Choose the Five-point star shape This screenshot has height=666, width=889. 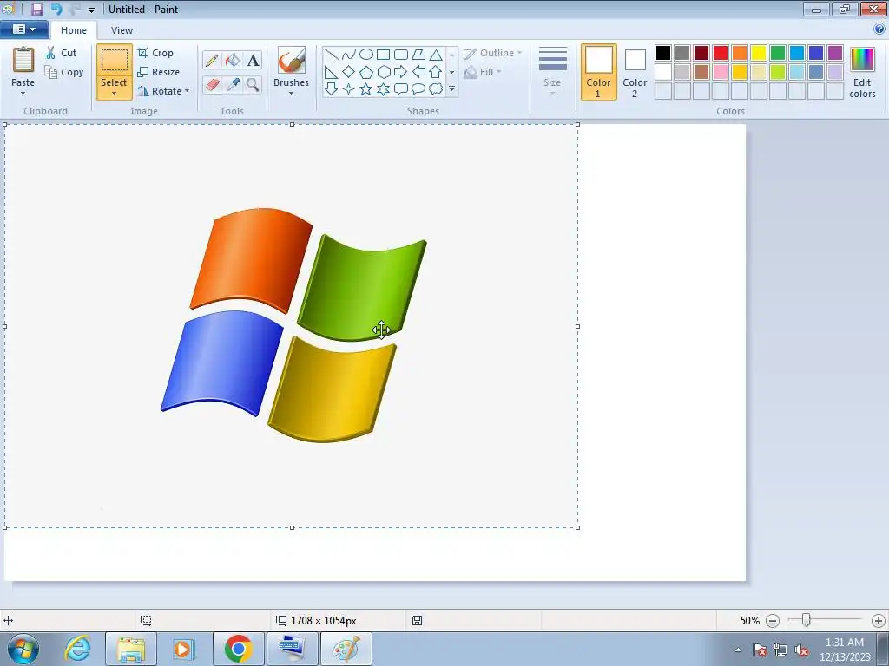366,89
